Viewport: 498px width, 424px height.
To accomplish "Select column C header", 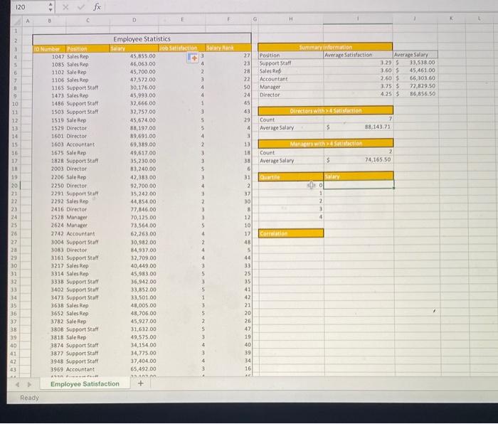I will coord(88,21).
